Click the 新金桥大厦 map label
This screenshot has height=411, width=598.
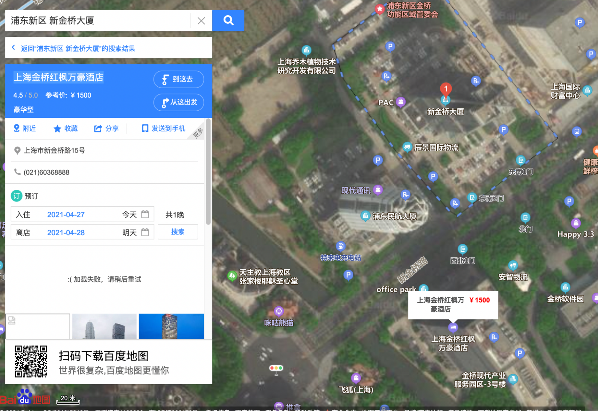point(445,111)
